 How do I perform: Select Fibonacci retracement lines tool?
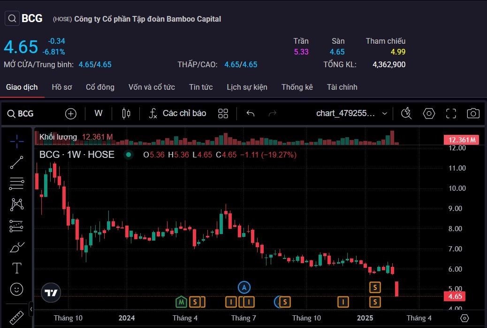[x=17, y=184]
